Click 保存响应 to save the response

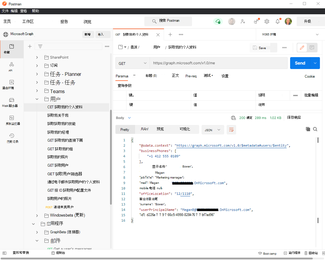pyautogui.click(x=294, y=118)
